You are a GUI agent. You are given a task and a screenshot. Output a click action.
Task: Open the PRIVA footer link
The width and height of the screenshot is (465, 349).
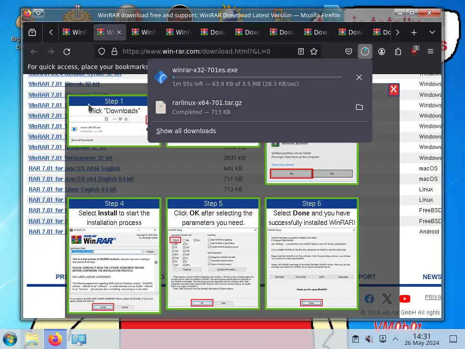point(433,297)
